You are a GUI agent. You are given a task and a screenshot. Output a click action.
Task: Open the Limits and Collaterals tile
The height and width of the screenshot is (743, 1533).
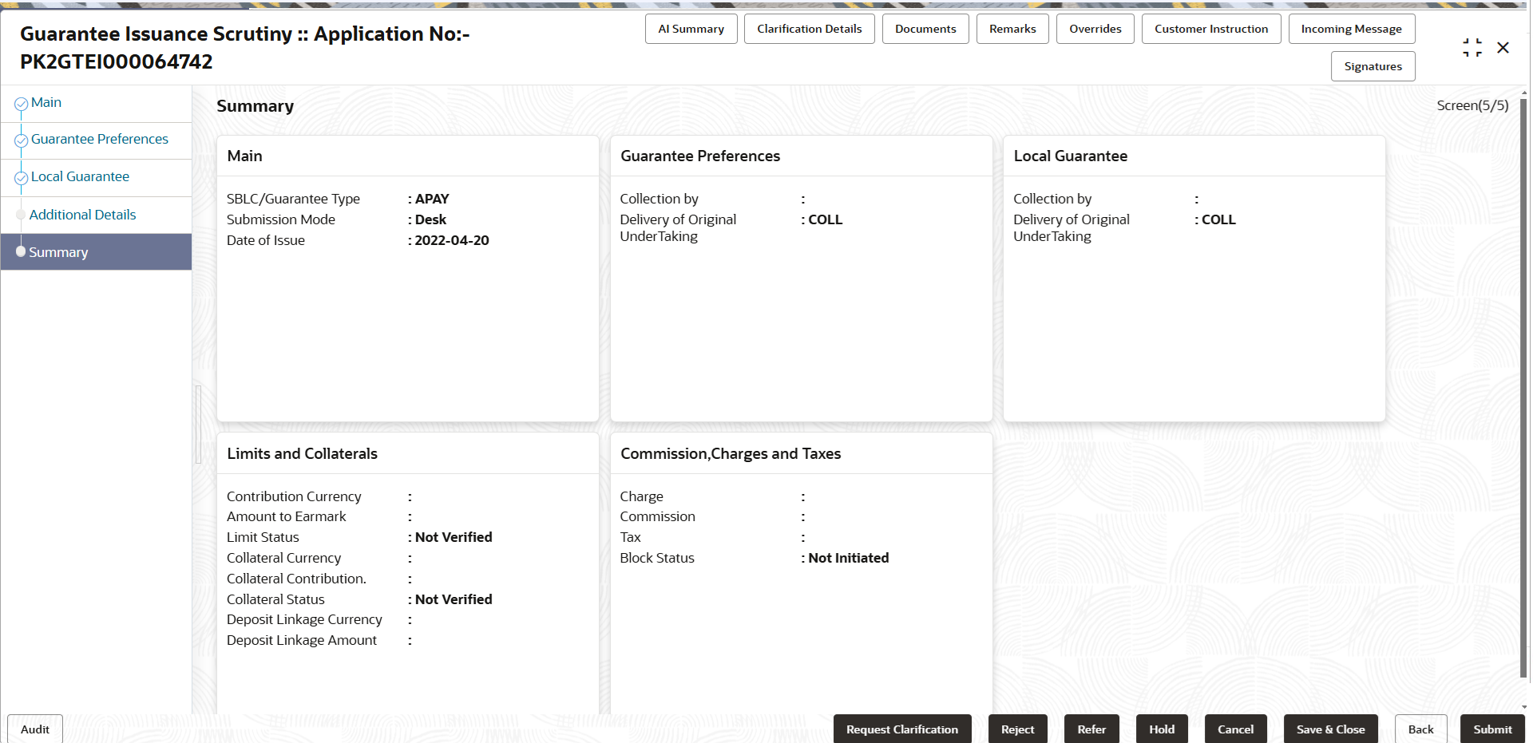408,573
